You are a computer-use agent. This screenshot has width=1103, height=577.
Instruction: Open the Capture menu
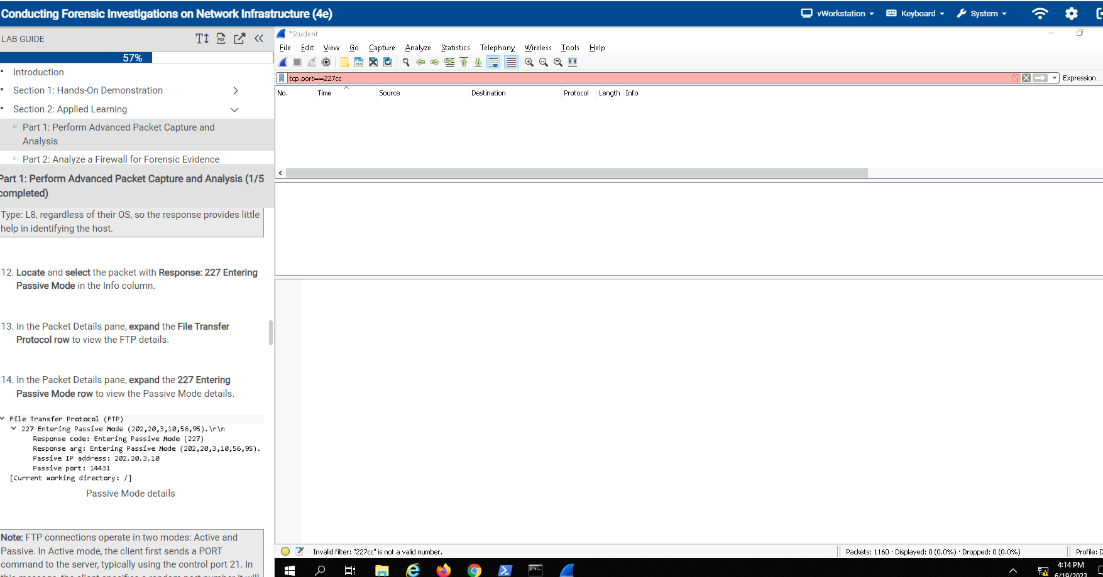tap(382, 48)
